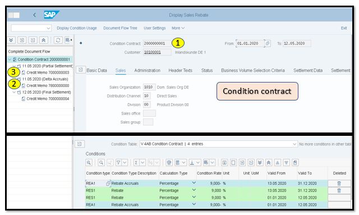Select Credit Memo 7800000000 in tree
359x215 pixels.
(48, 85)
